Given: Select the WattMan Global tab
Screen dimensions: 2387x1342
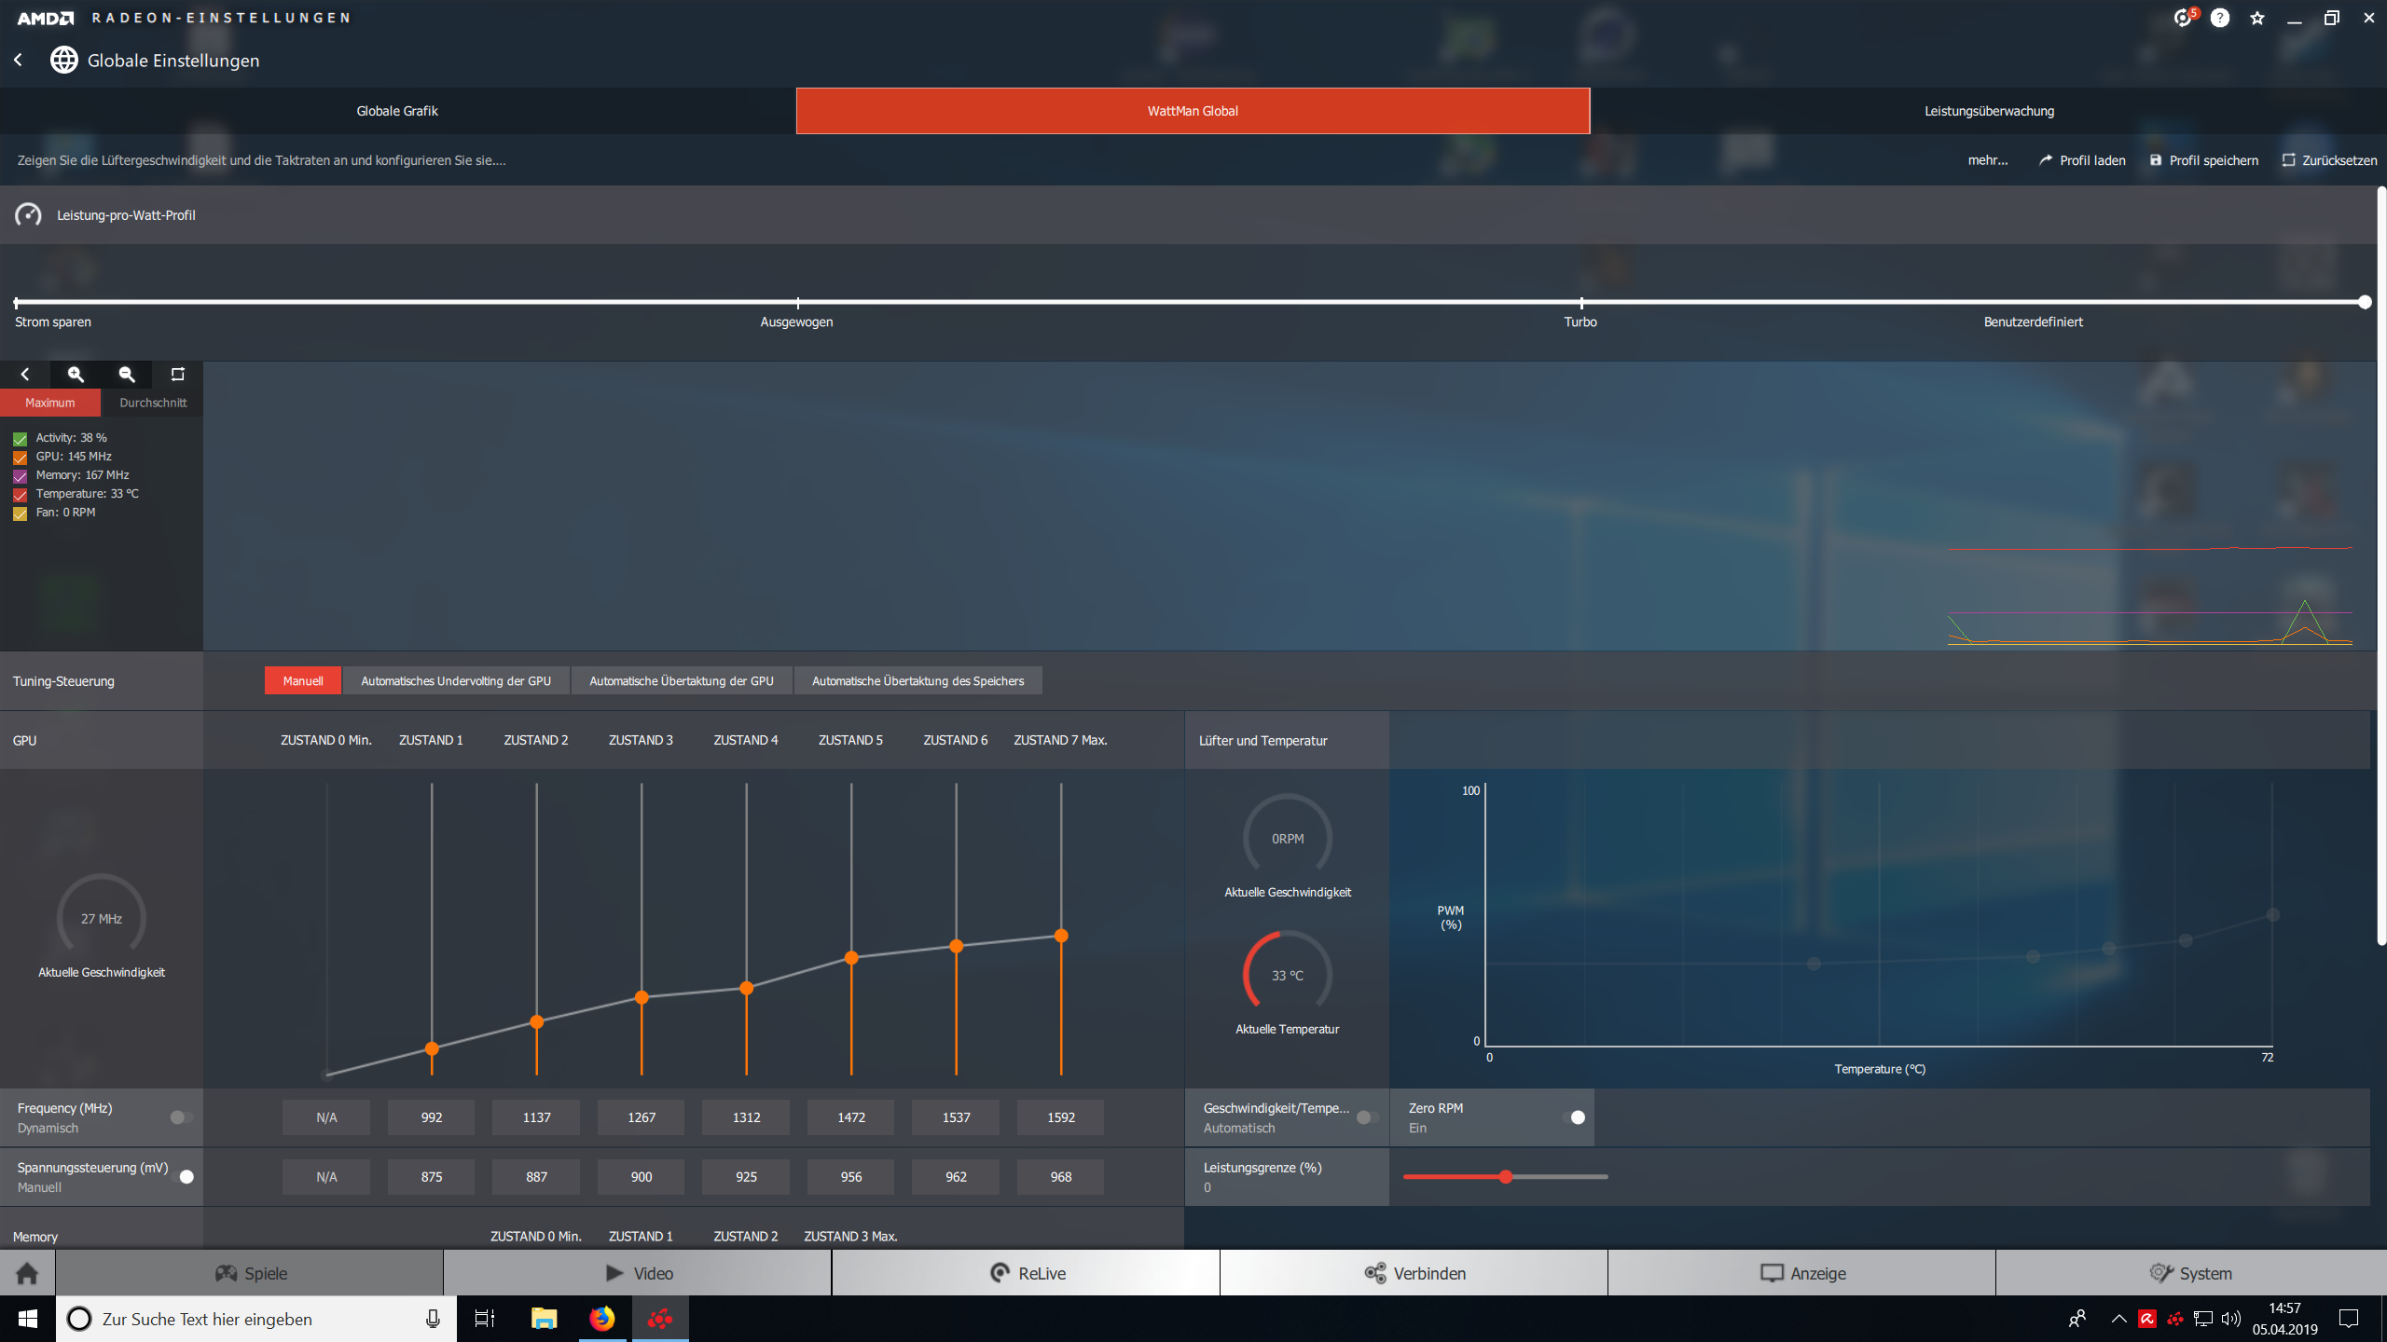Looking at the screenshot, I should tap(1193, 111).
